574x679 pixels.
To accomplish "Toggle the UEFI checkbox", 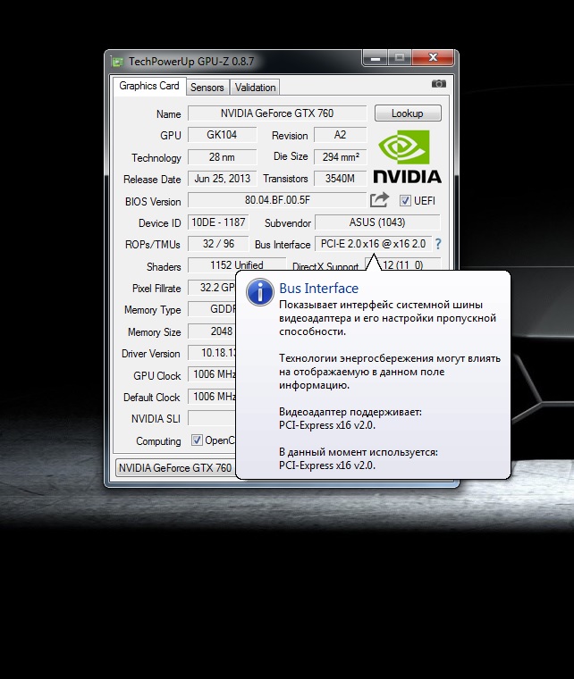I will click(x=405, y=200).
